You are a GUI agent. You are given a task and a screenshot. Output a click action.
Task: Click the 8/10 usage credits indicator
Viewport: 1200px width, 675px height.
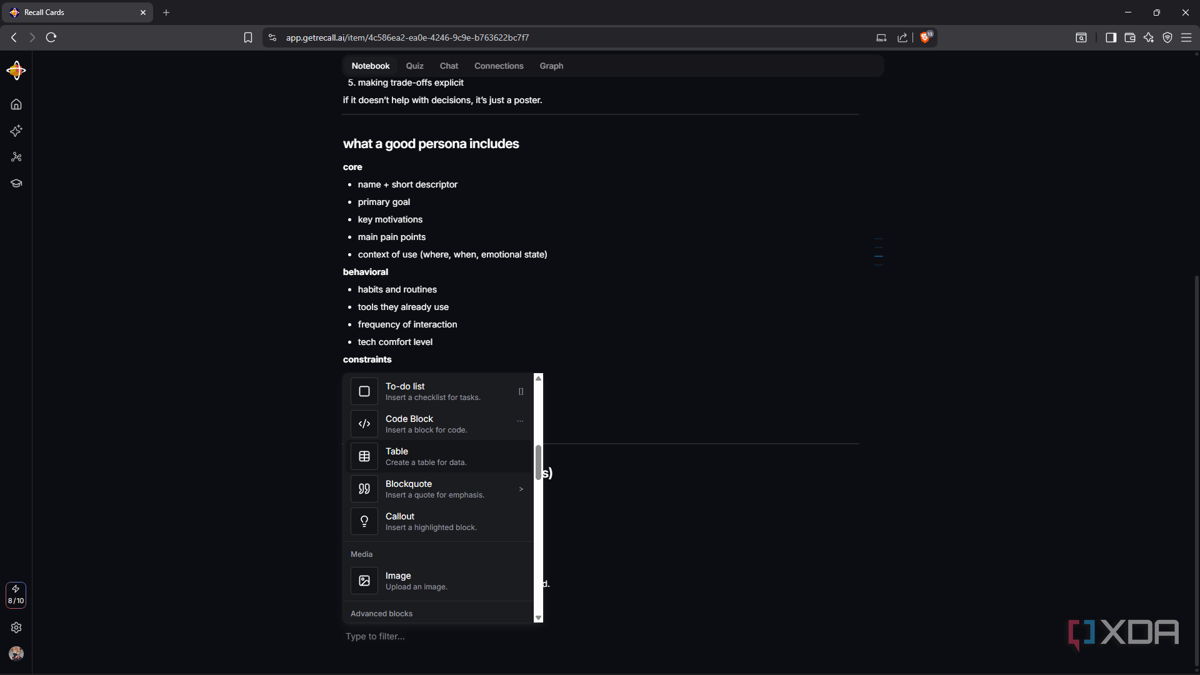click(16, 595)
